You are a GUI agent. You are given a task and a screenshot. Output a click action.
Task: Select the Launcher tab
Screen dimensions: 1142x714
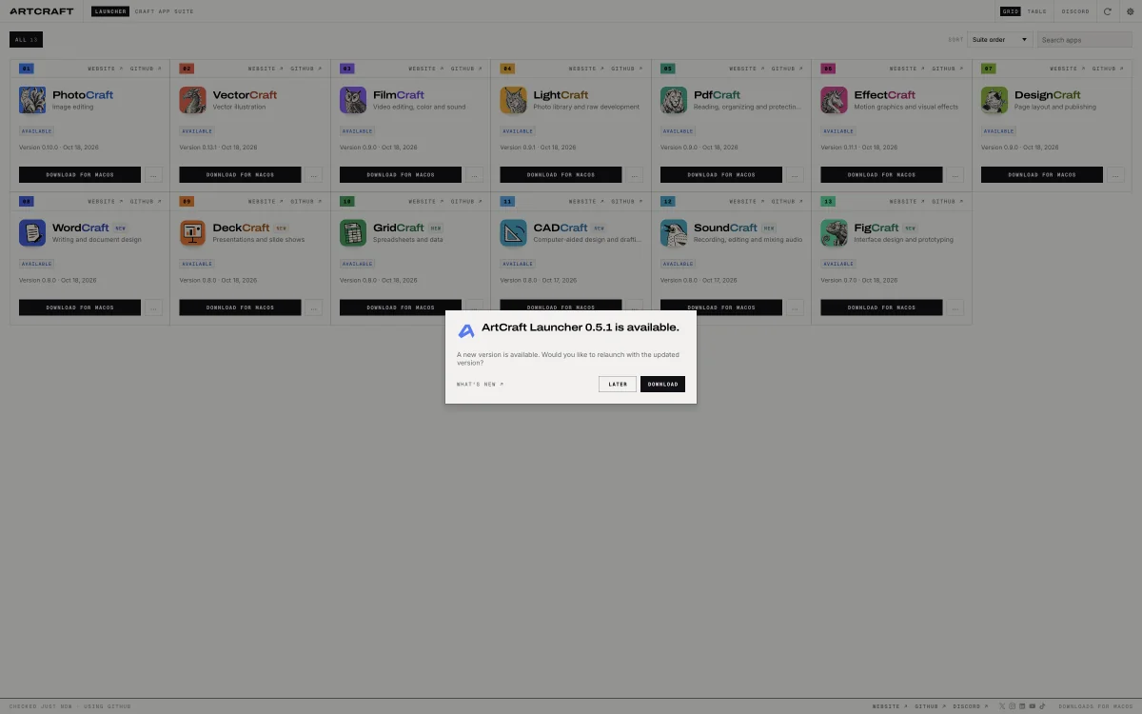click(110, 11)
